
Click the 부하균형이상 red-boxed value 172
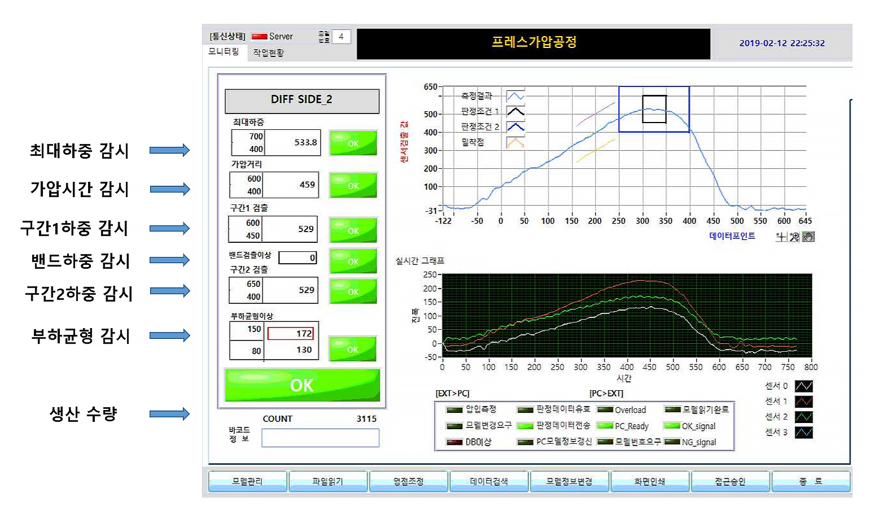pos(290,334)
